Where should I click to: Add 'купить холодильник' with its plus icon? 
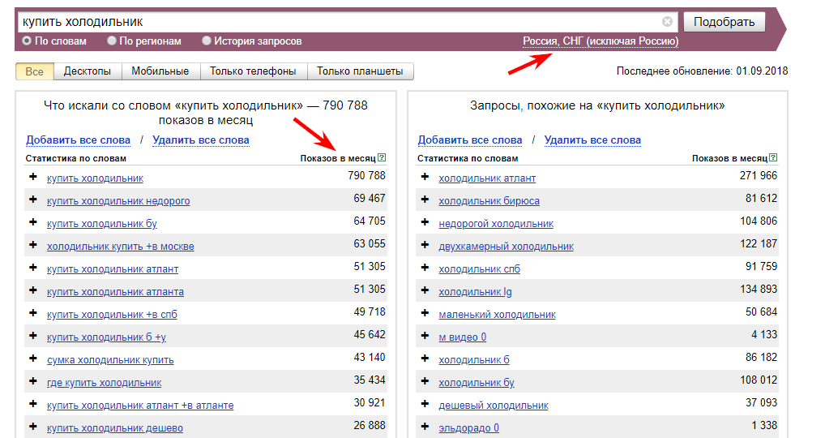click(33, 176)
